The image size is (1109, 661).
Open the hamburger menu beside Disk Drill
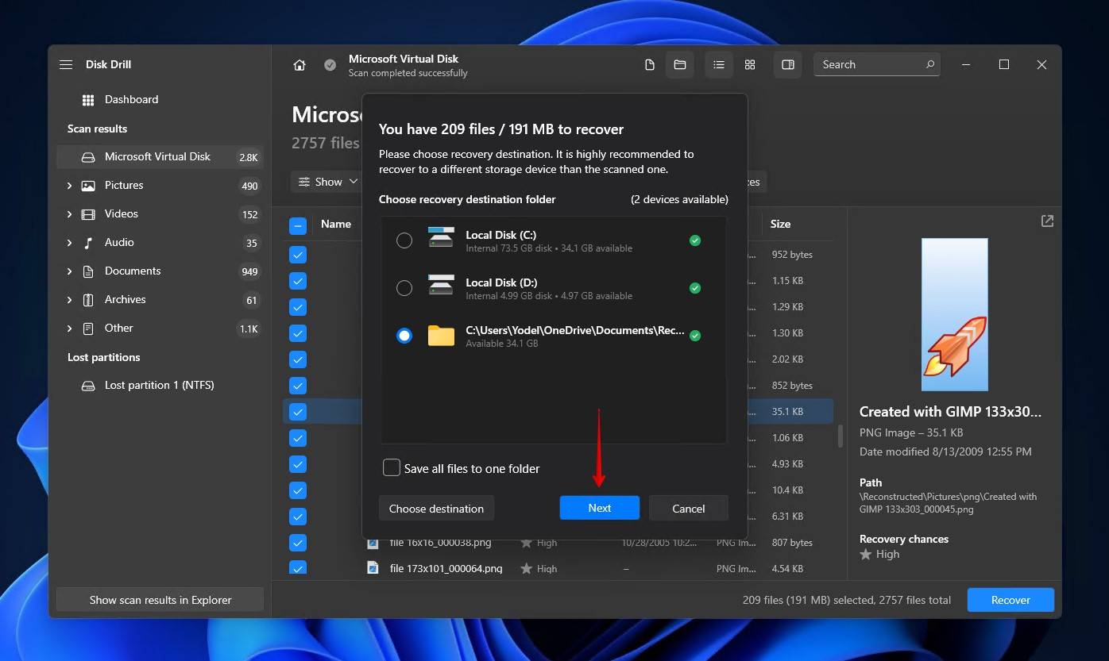pyautogui.click(x=66, y=64)
